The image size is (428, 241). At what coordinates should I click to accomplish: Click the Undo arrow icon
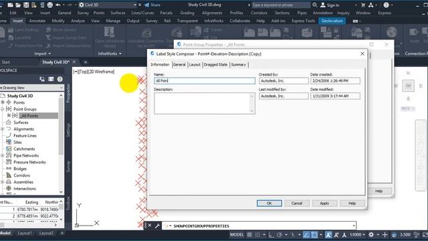click(58, 5)
